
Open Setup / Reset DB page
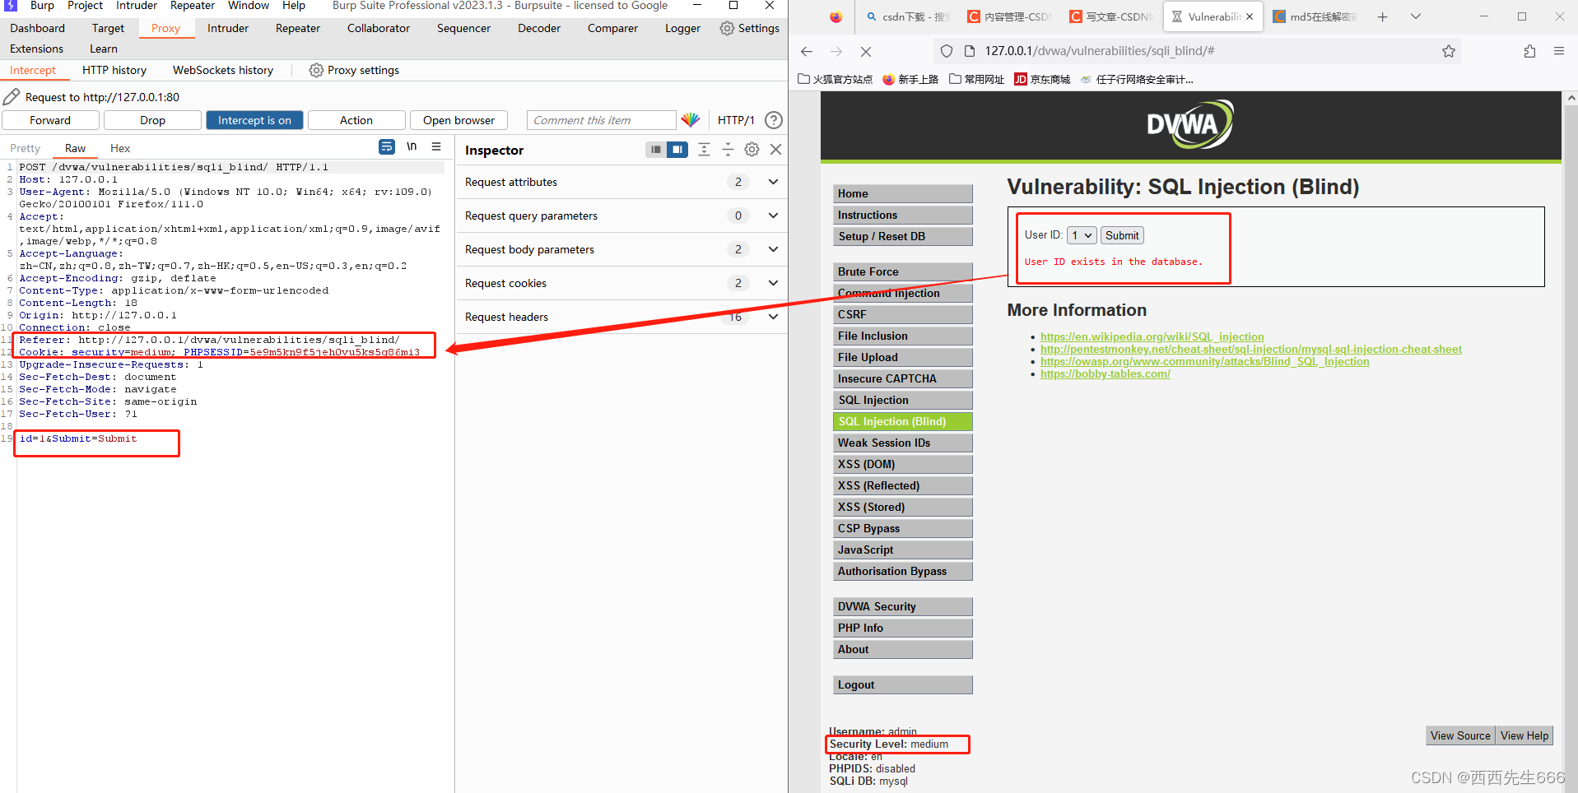[903, 236]
